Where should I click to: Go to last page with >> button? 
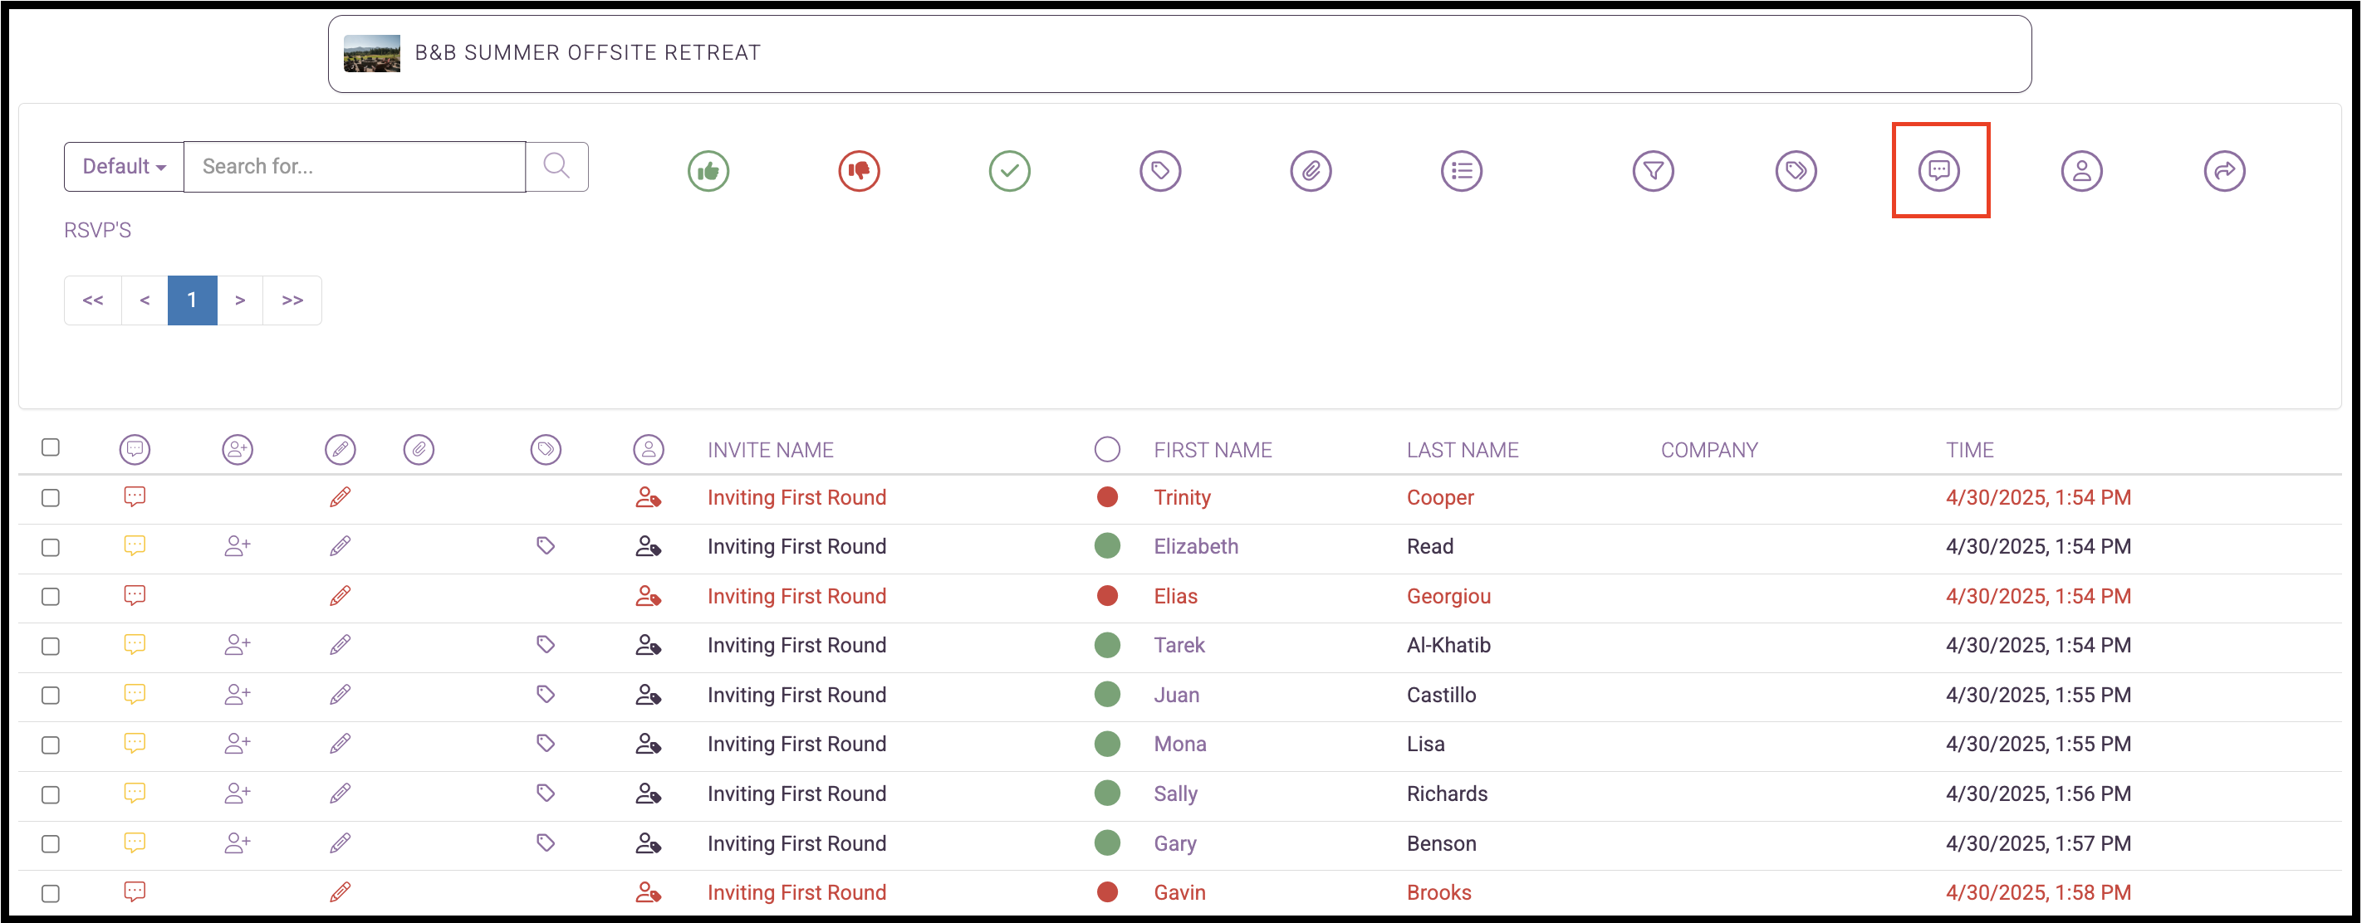(292, 300)
